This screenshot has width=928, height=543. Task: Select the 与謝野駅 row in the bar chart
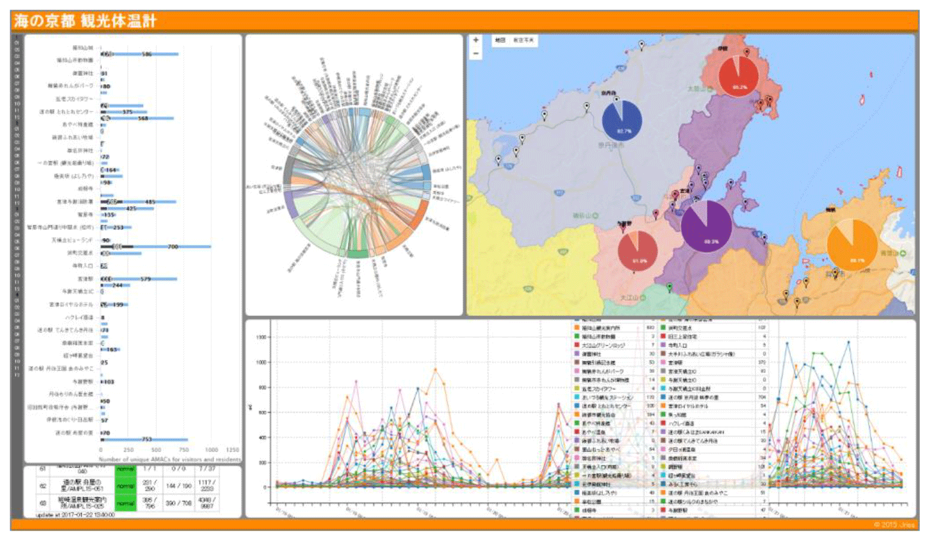click(x=83, y=381)
